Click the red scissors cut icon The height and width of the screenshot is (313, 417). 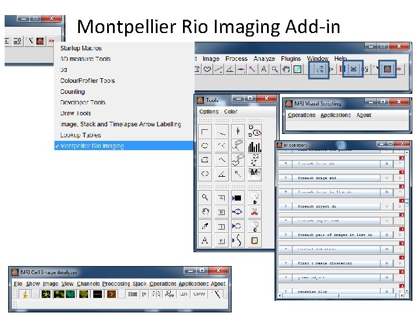(x=254, y=212)
